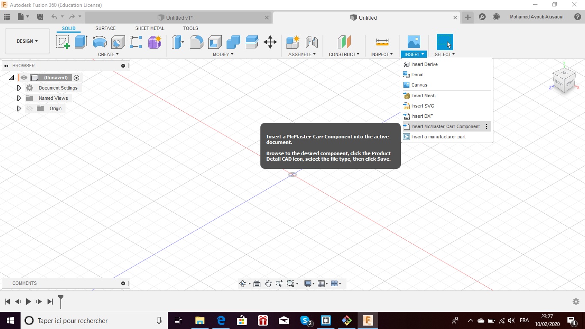Select the Offset Face tool
This screenshot has height=329, width=585.
(252, 42)
